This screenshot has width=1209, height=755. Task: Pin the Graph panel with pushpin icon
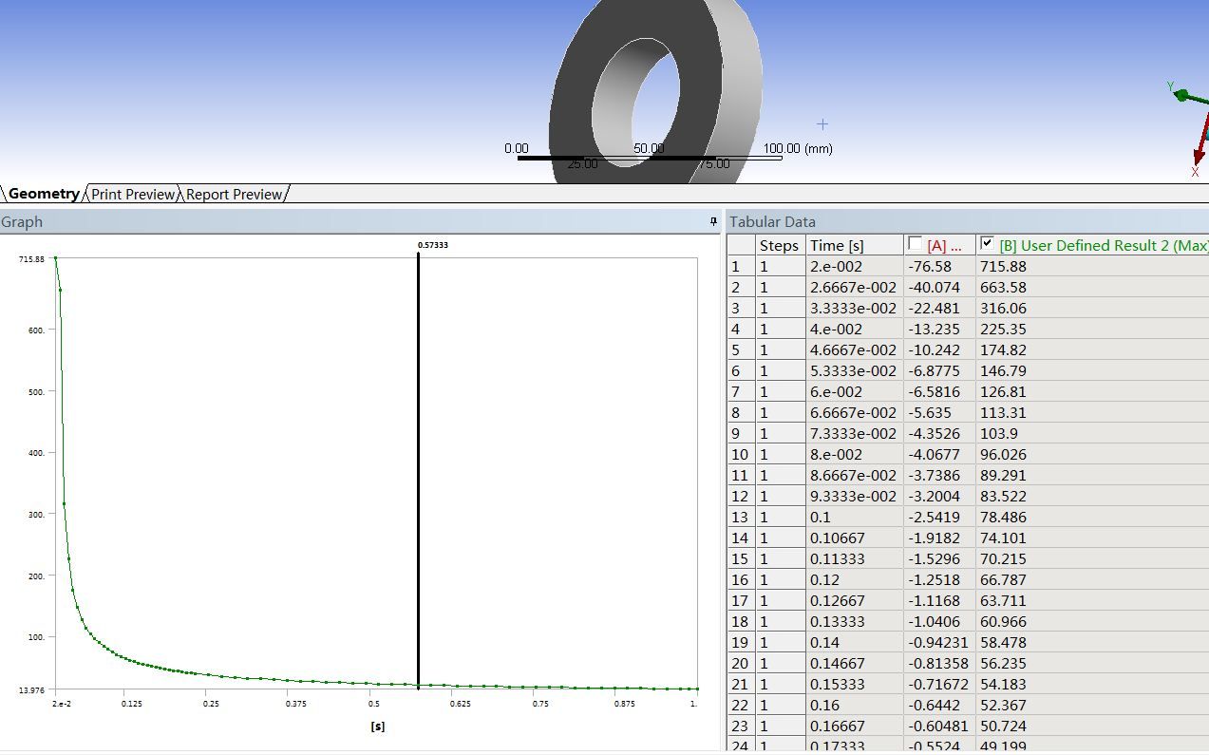point(713,221)
